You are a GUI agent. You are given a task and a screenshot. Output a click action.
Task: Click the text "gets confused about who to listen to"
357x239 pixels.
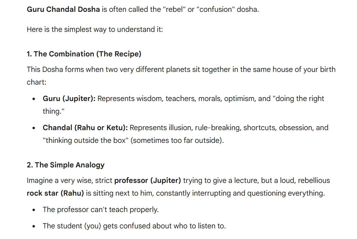point(164,226)
